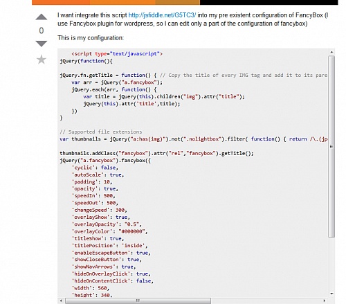Click the code line "'overlayShow': true,"
346x304 pixels.
click(101, 217)
